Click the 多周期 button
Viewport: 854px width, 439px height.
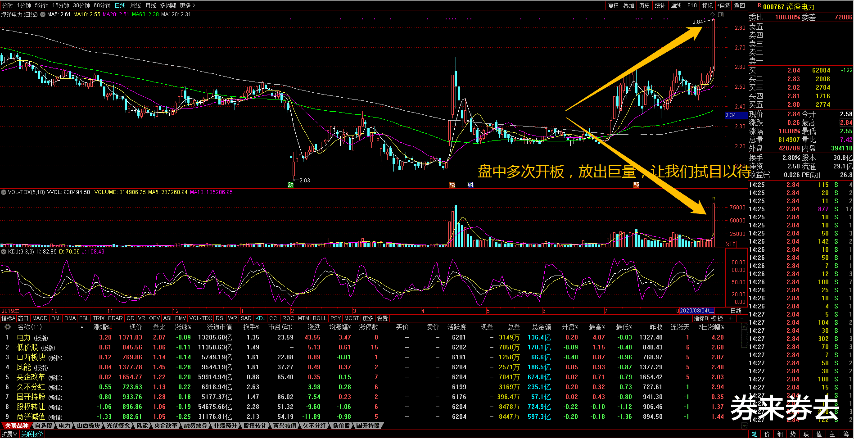(x=168, y=5)
